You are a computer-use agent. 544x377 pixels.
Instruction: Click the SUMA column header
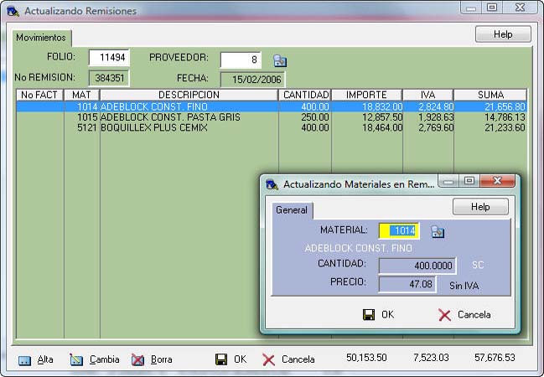(490, 95)
